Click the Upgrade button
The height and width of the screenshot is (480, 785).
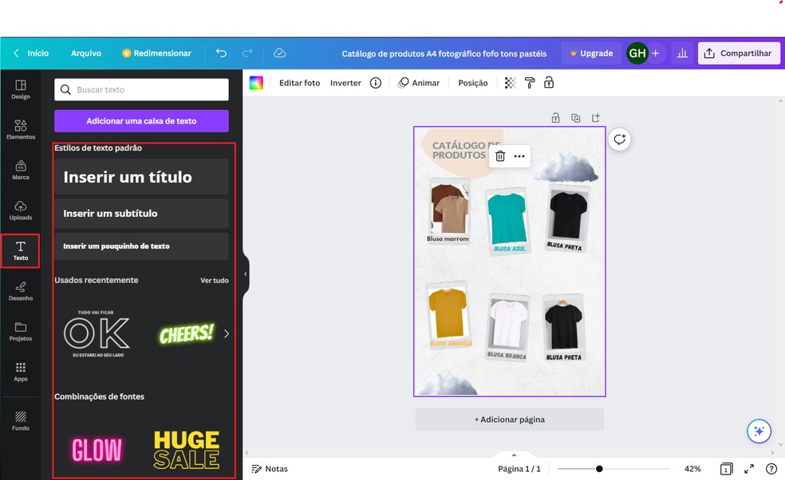tap(591, 53)
